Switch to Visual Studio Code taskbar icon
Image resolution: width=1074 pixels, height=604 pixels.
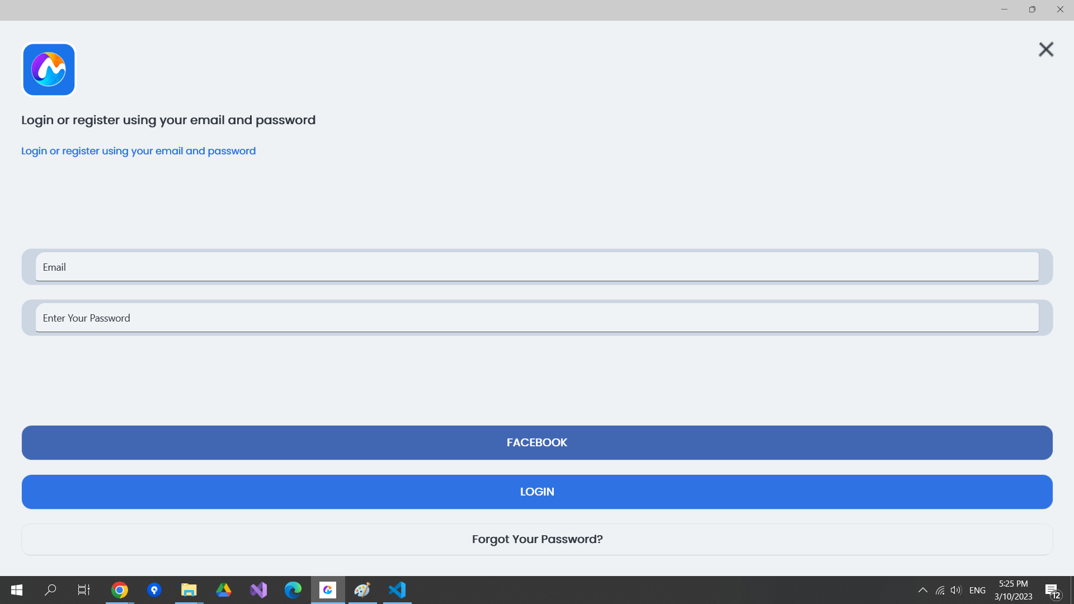(x=397, y=590)
